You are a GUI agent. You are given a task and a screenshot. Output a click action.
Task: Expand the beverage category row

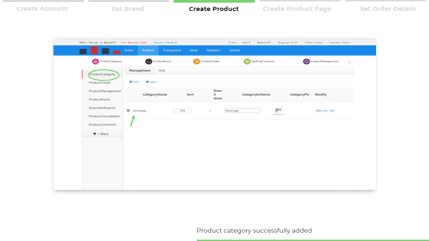pyautogui.click(x=128, y=110)
